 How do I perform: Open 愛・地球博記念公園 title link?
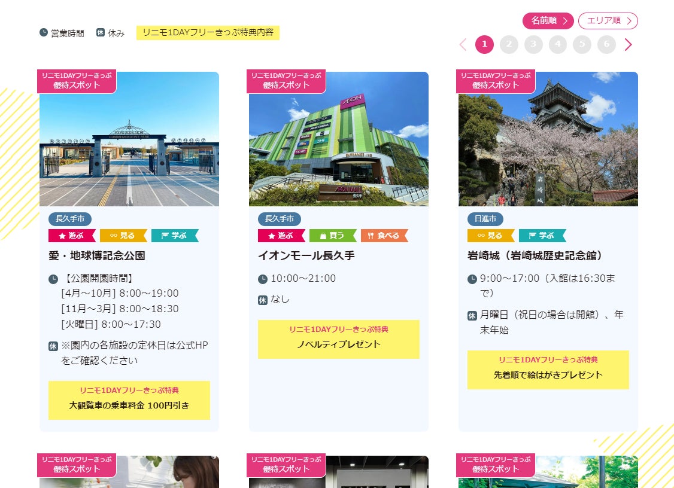pyautogui.click(x=97, y=255)
